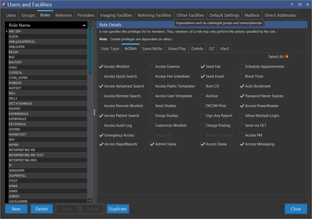The height and width of the screenshot is (219, 312).
Task: Enable the Burn CD checkbox
Action: 203,86
